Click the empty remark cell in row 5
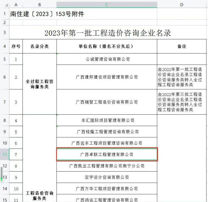Screen dimensions: 208x202 pyautogui.click(x=182, y=59)
